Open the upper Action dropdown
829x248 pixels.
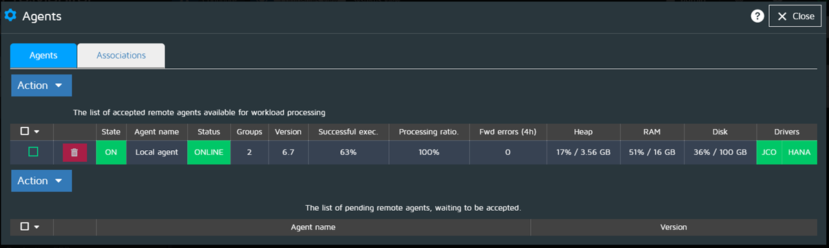(x=41, y=85)
